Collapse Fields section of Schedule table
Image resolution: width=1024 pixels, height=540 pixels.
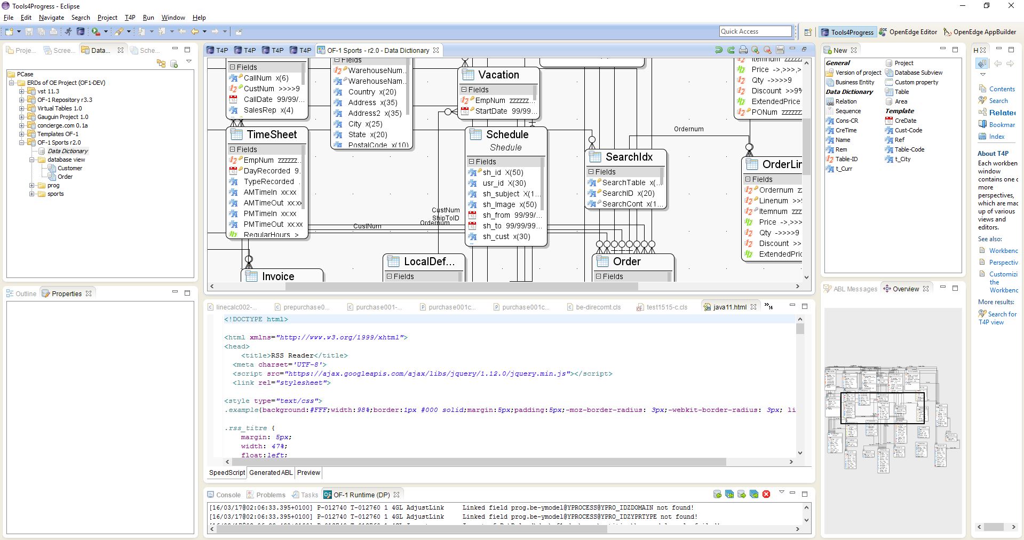pyautogui.click(x=472, y=162)
